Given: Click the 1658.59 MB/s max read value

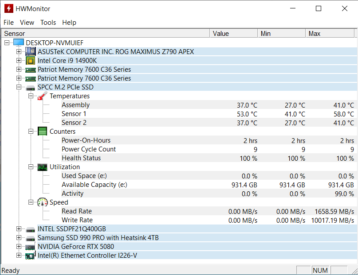Looking at the screenshot, I should pyautogui.click(x=334, y=211).
